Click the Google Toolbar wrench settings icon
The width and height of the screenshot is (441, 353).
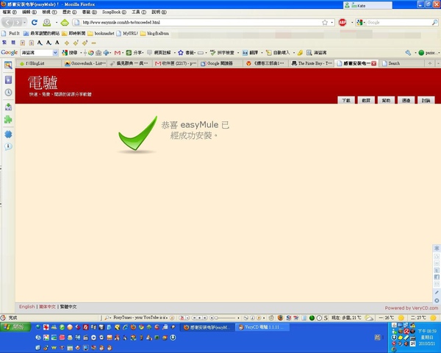point(408,53)
